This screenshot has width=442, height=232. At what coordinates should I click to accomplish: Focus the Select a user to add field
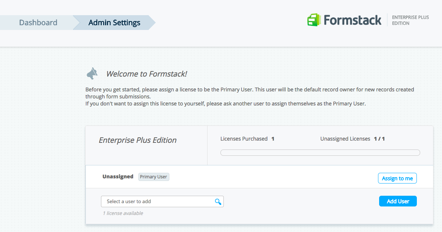157,202
